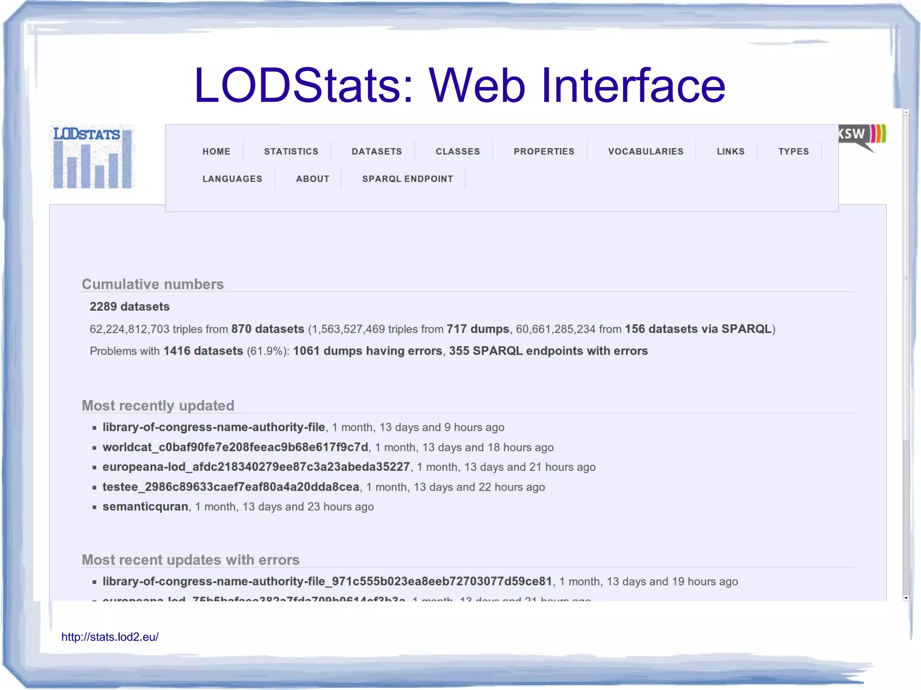
Task: Select the Properties menu item
Action: [544, 151]
